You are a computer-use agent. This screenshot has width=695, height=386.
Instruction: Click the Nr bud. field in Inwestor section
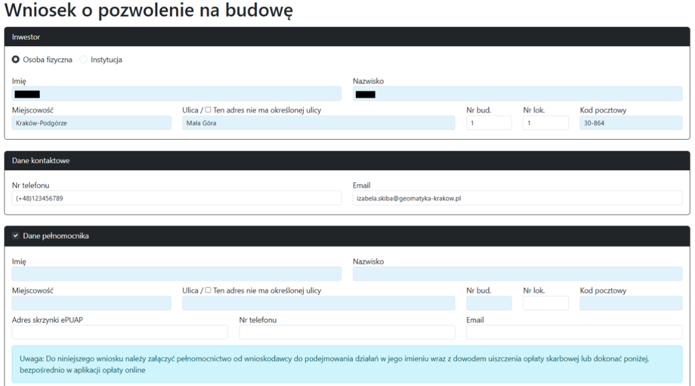(x=489, y=123)
